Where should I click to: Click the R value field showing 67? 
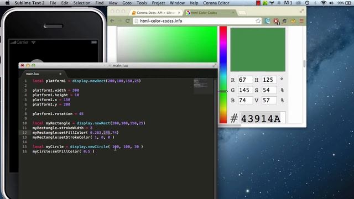[245, 80]
